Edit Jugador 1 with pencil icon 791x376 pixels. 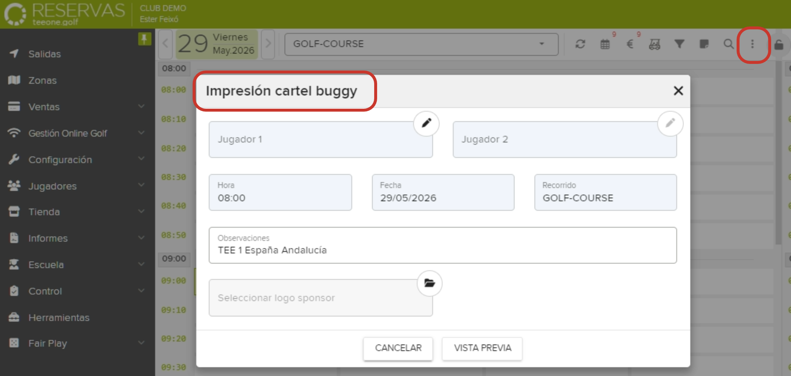tap(426, 123)
